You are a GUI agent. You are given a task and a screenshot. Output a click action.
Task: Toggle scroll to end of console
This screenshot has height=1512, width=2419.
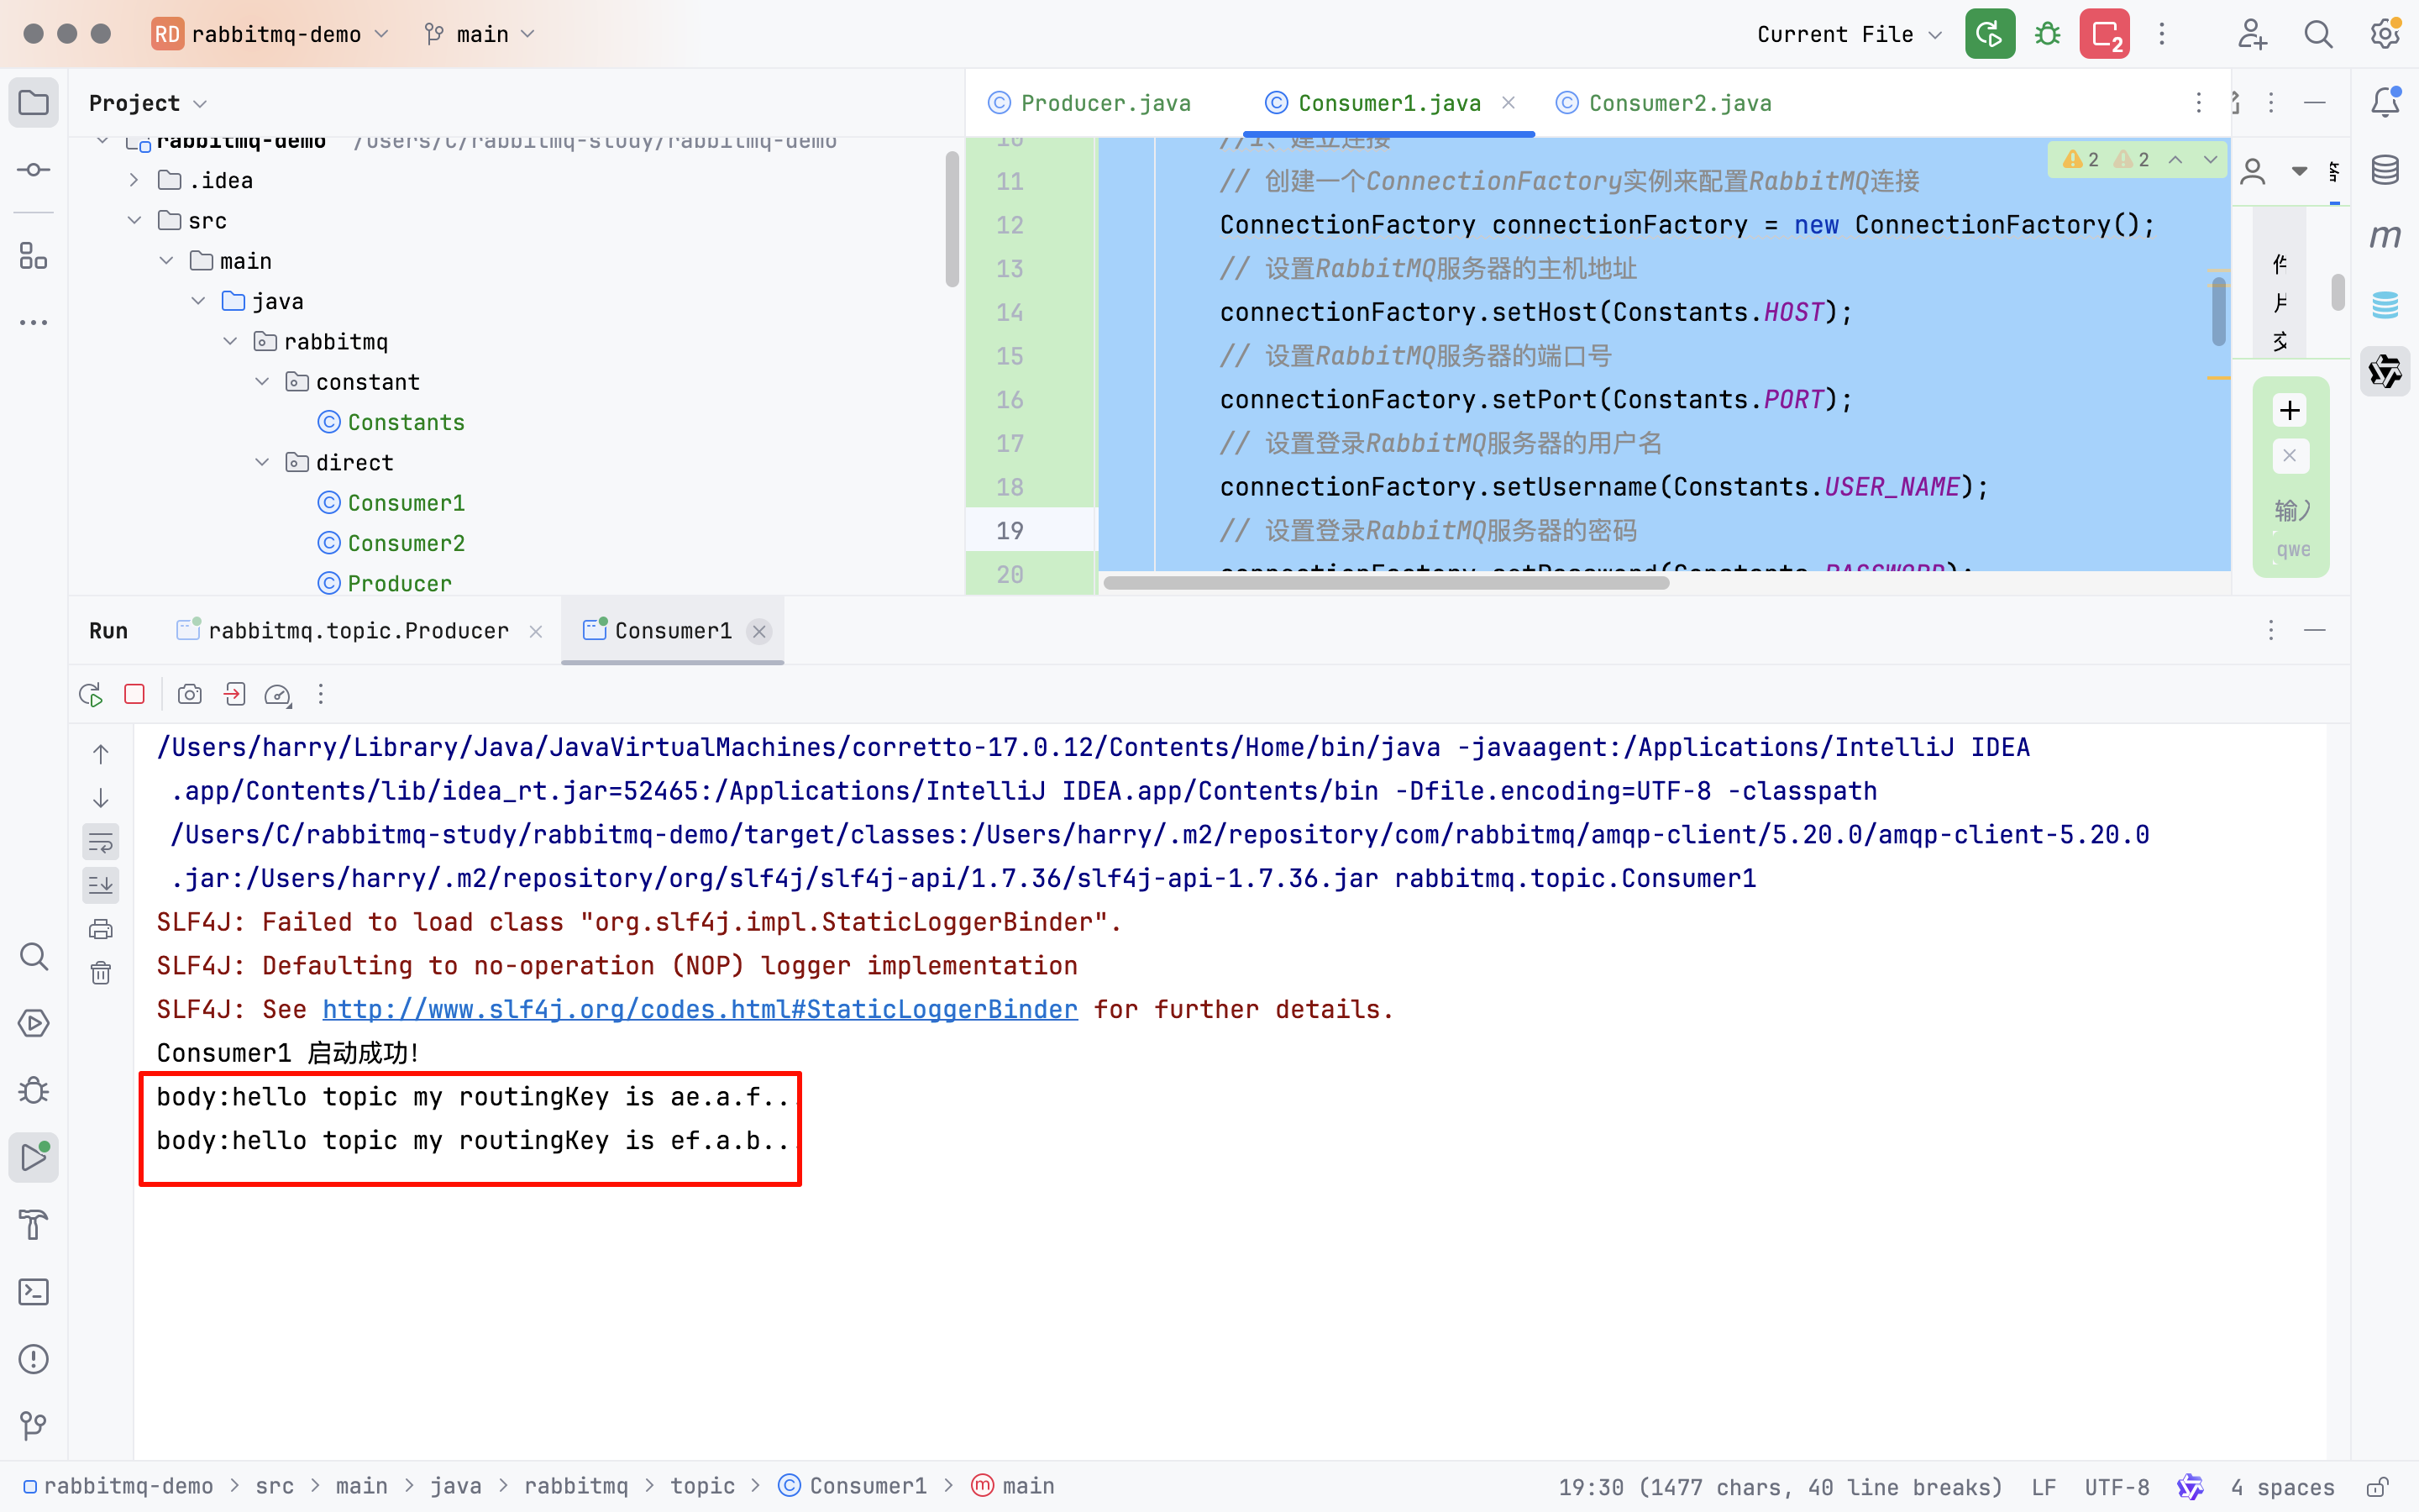101,885
